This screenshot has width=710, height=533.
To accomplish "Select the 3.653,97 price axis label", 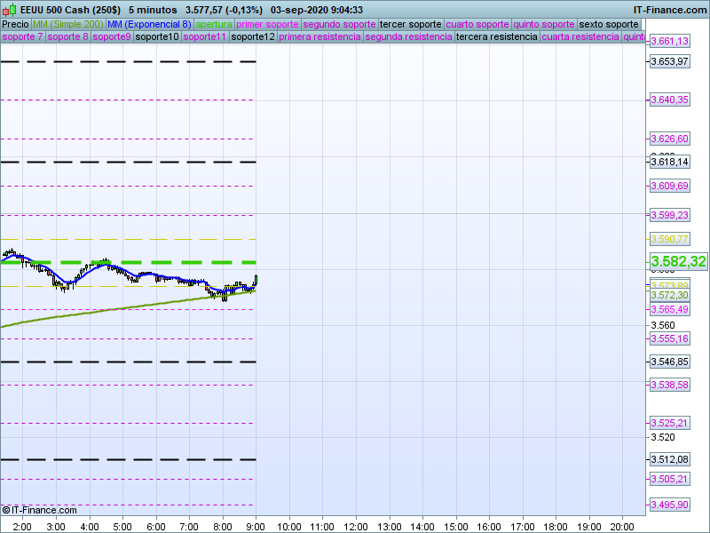I will 669,61.
